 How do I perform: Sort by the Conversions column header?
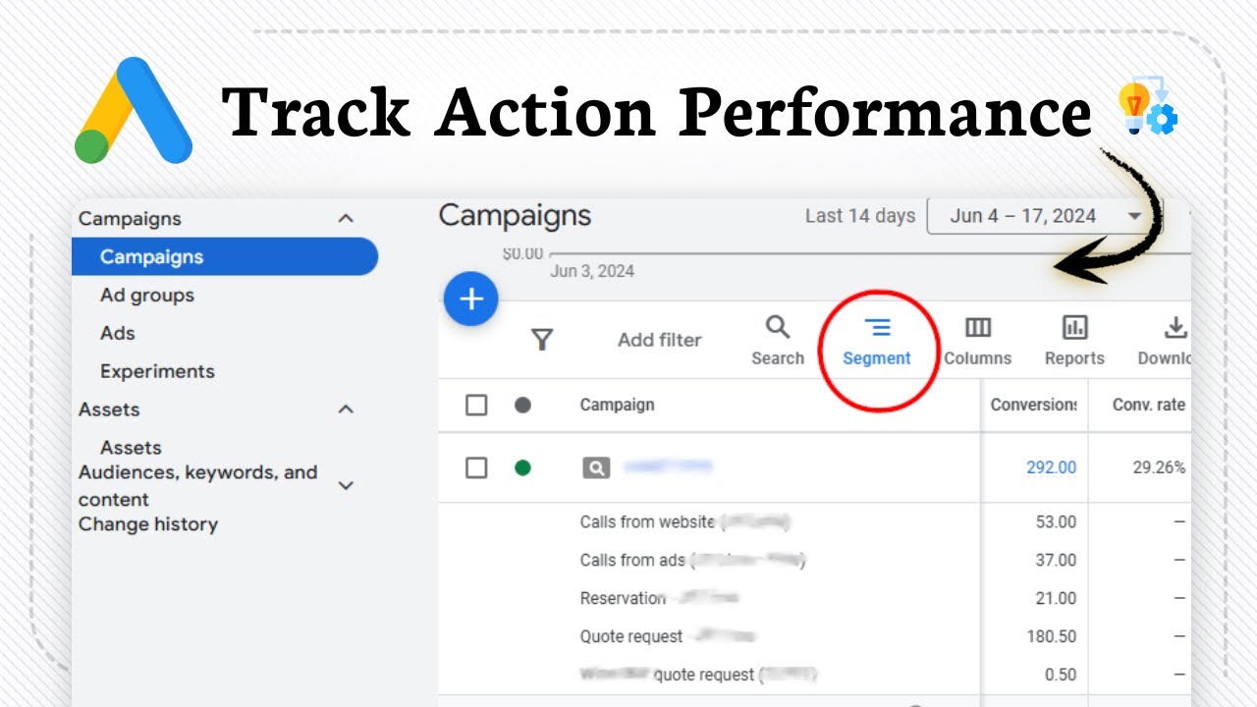tap(1033, 405)
